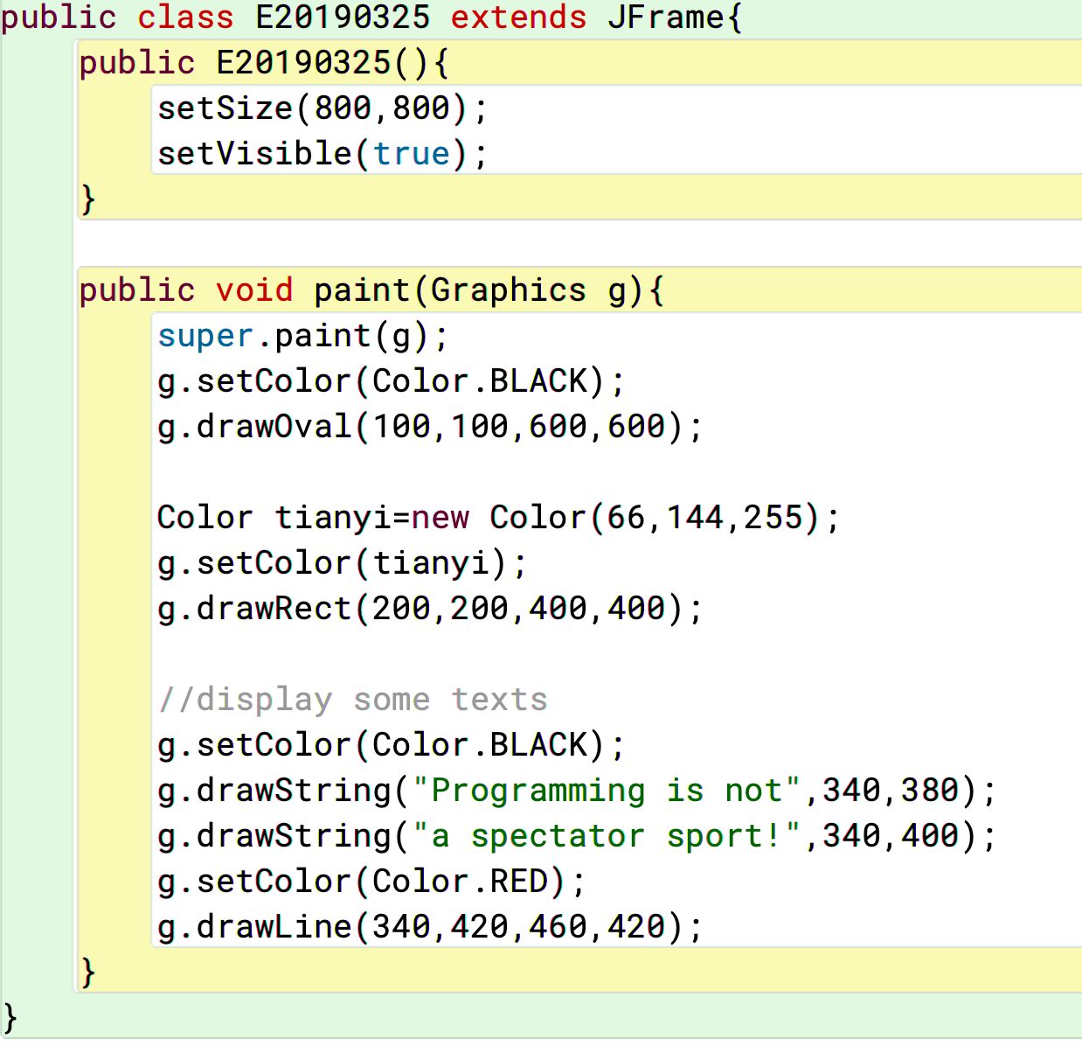Click the class name E20190325 in class declaration
Image resolution: width=1082 pixels, height=1046 pixels.
pos(343,17)
